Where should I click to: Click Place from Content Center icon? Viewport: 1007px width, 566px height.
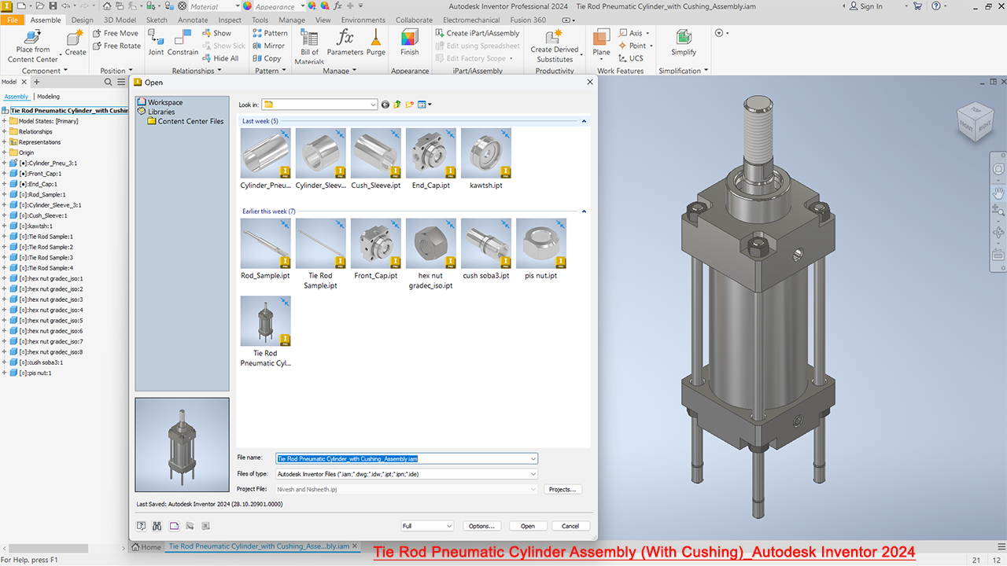(32, 38)
